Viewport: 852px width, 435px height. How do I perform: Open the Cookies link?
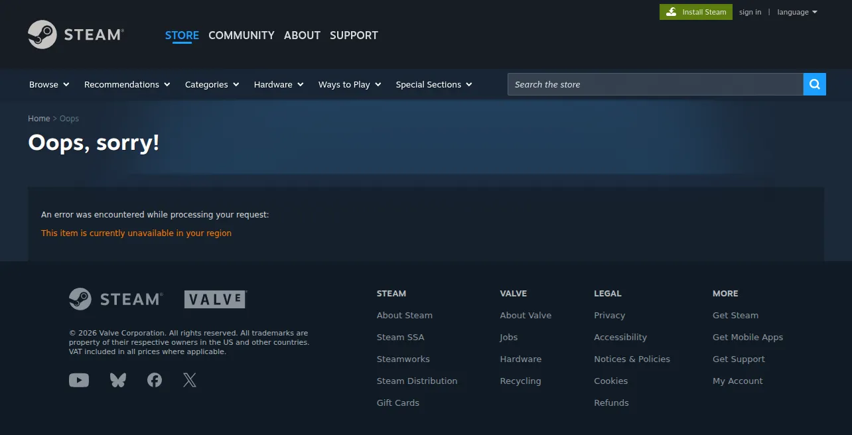(611, 381)
